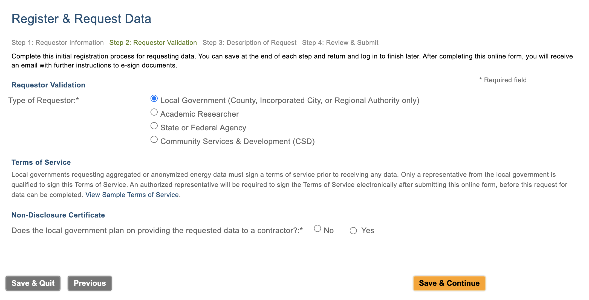Select State or Federal Agency option
The height and width of the screenshot is (300, 589).
click(x=154, y=126)
